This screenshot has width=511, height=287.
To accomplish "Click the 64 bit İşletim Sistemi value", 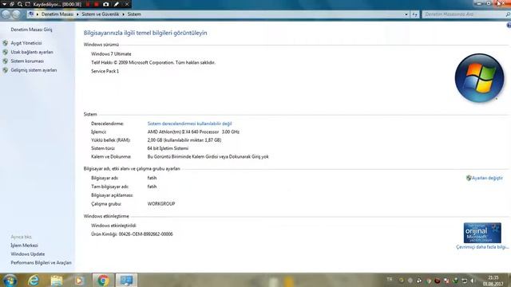I will pyautogui.click(x=168, y=148).
